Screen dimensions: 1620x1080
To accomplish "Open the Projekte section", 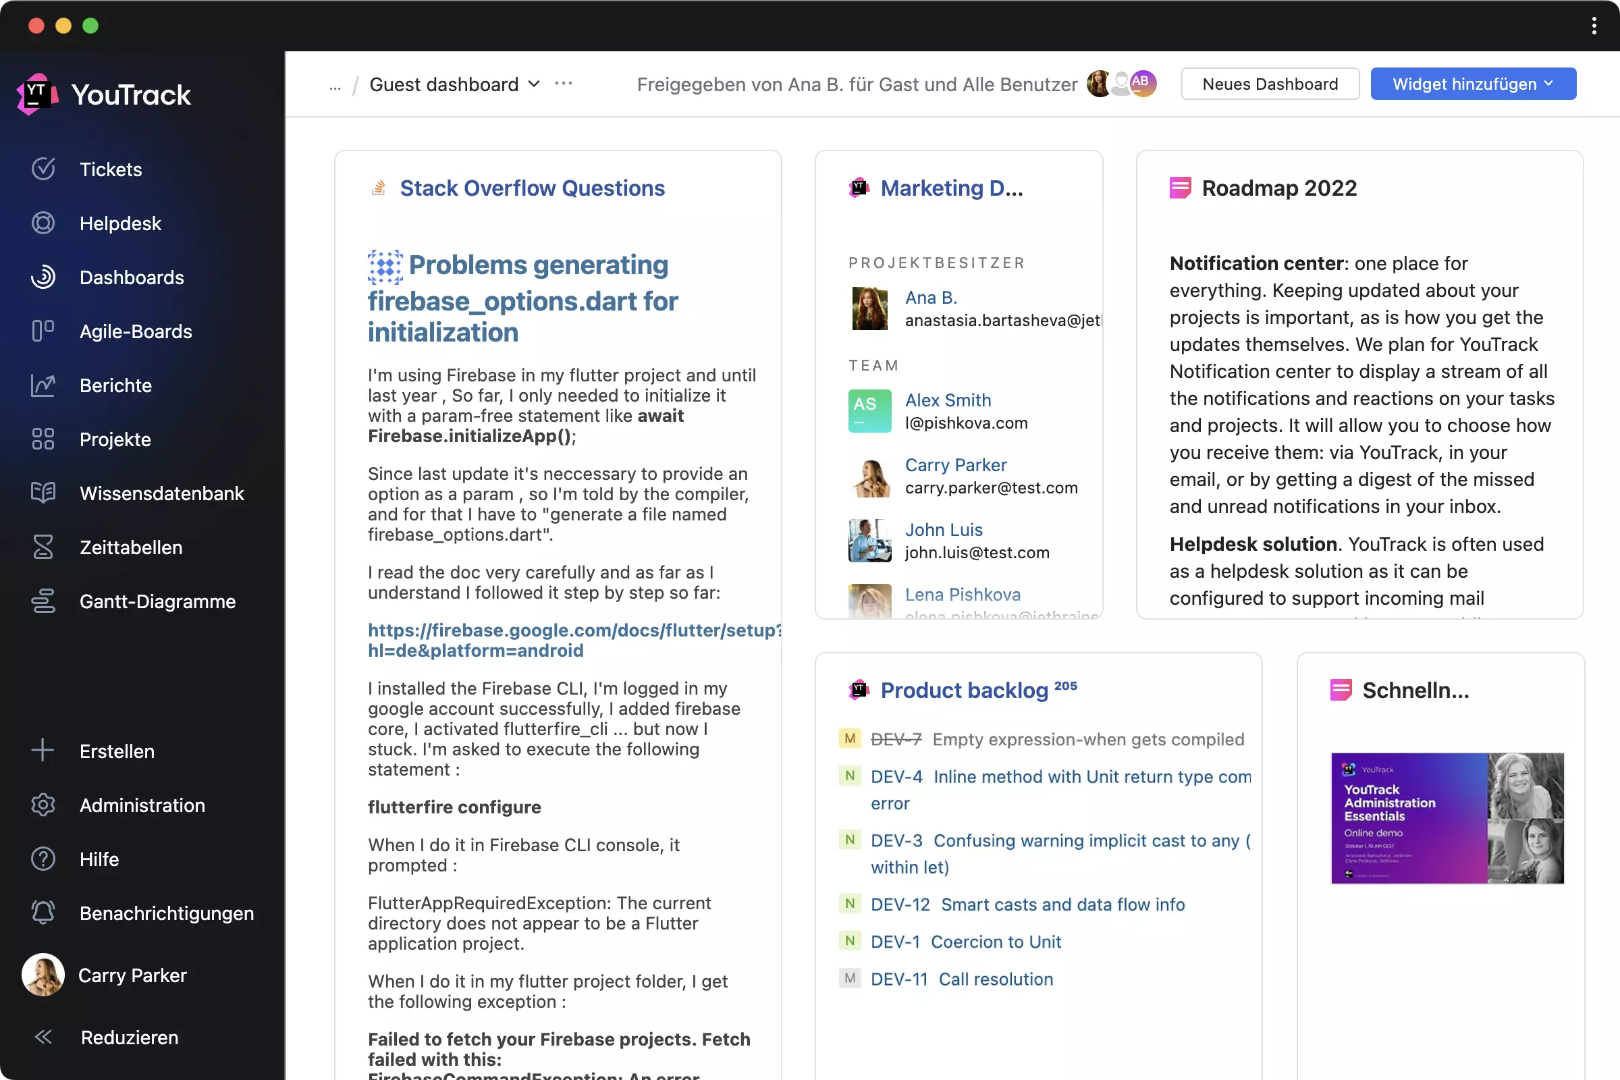I will (x=115, y=439).
